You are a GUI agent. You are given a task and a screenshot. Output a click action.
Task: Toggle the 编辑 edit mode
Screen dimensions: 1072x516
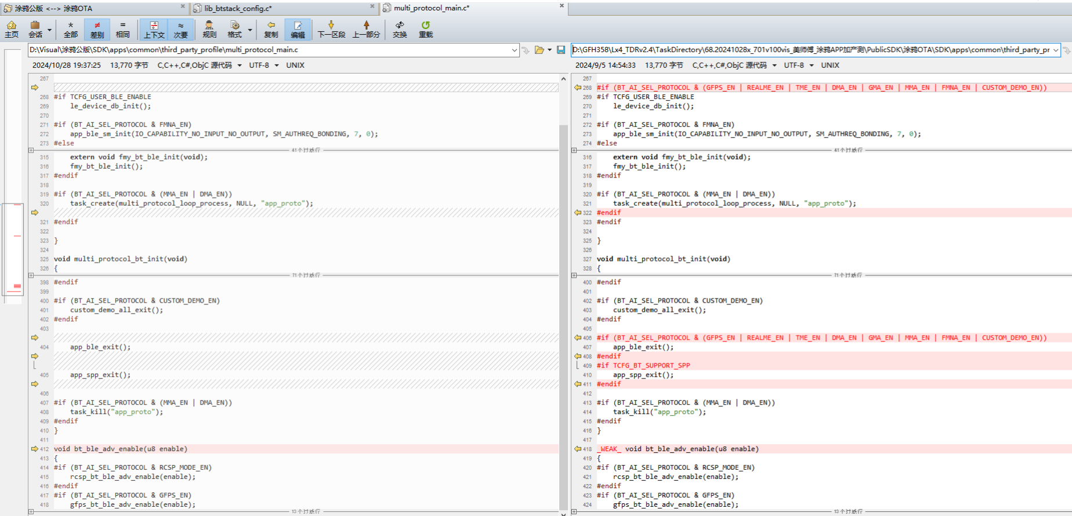tap(298, 29)
